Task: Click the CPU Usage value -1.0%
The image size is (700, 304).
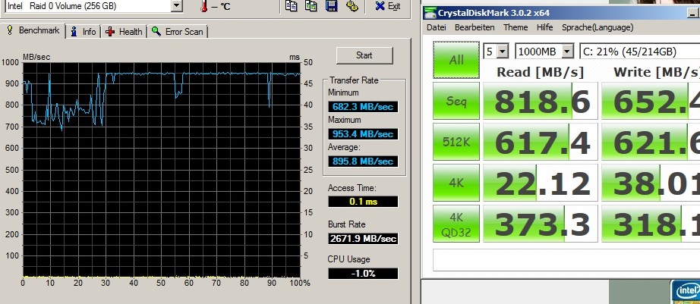Action: (x=362, y=274)
